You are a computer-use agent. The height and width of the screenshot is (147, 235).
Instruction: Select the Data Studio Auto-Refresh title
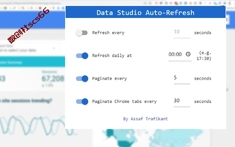pyautogui.click(x=145, y=12)
